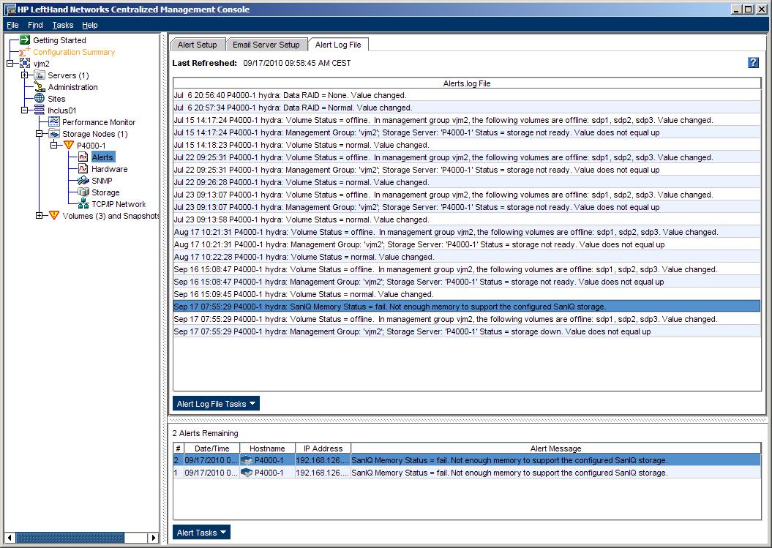The width and height of the screenshot is (772, 548).
Task: Select the 'Aug 17 10:22:28' Volume Status normal entry
Action: click(x=467, y=257)
